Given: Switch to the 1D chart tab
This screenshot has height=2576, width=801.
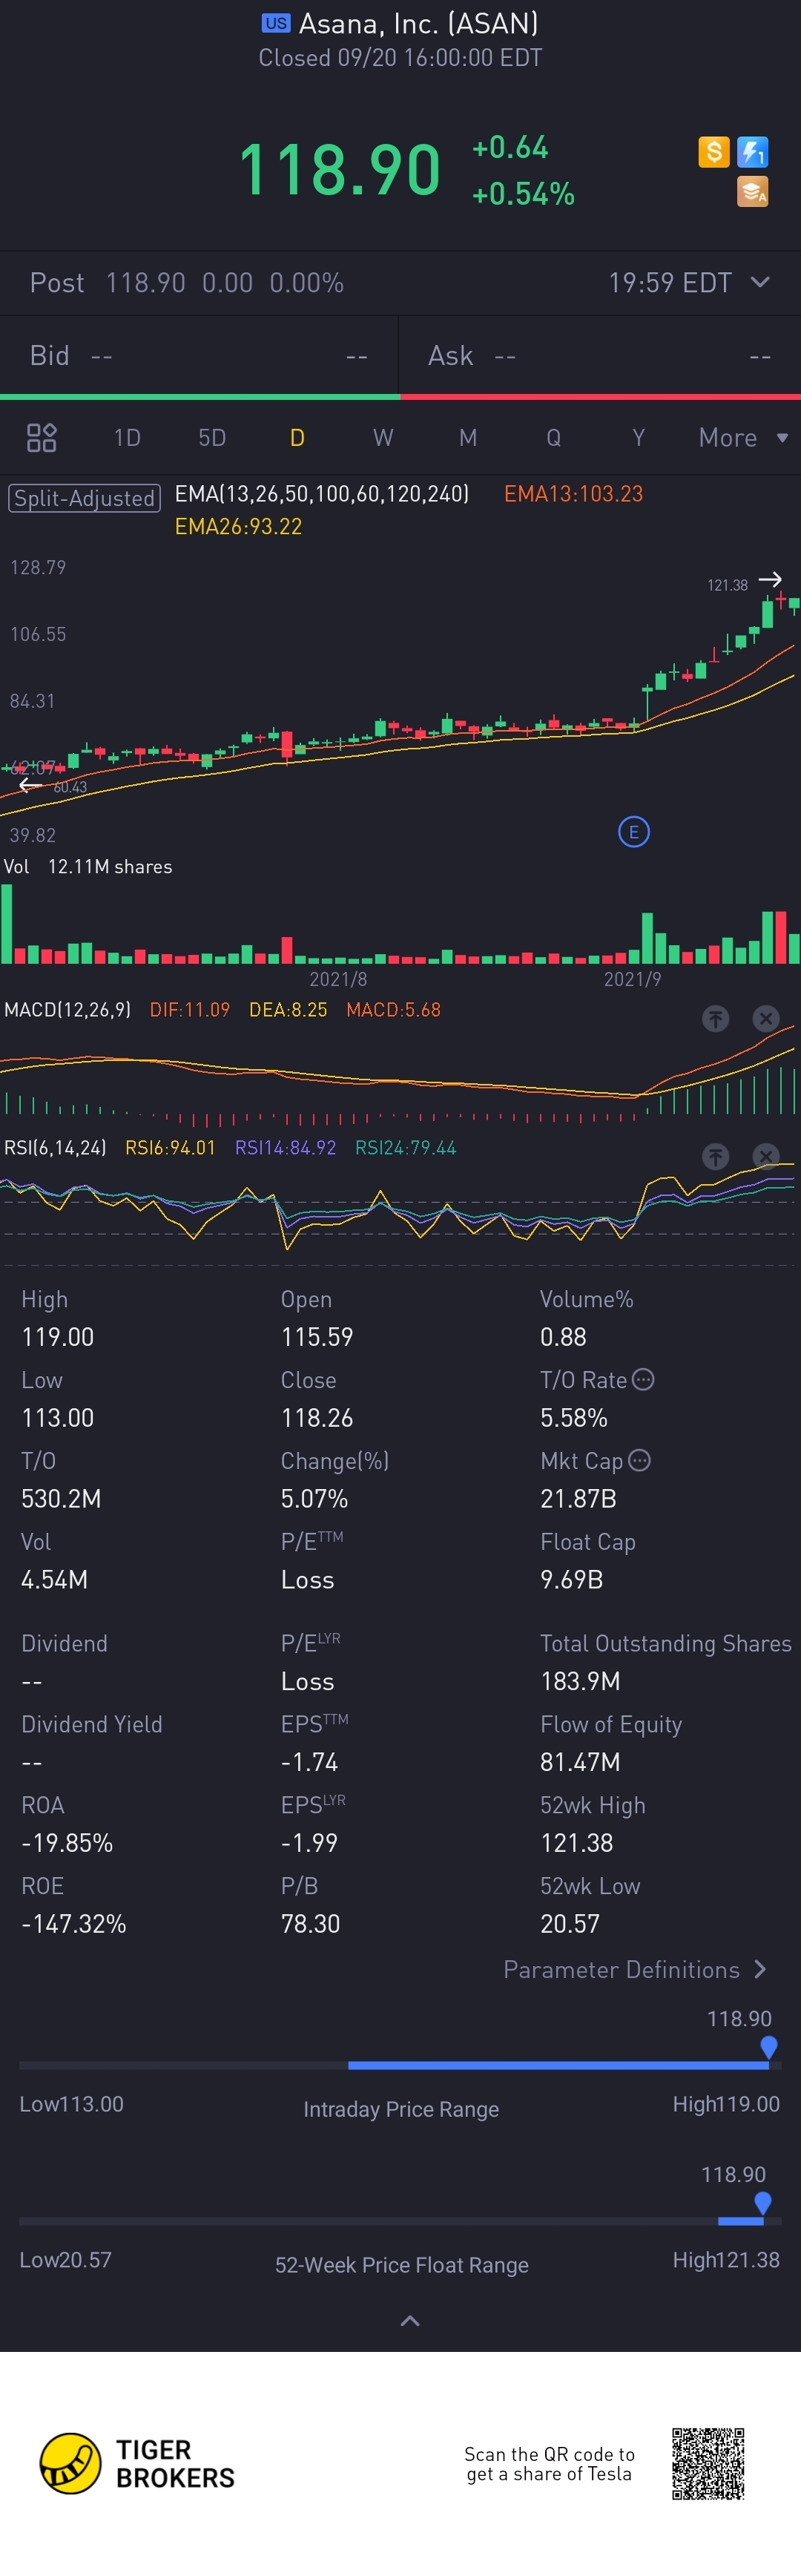Looking at the screenshot, I should coord(127,437).
